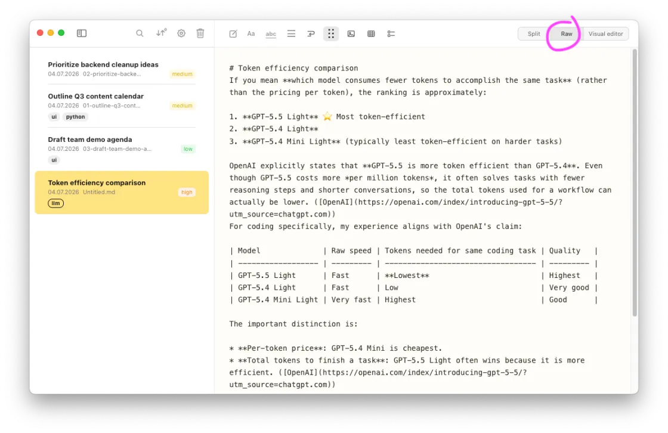Screen dimensions: 668x433
Task: Toggle the sidebar panel icon
Action: coord(81,33)
